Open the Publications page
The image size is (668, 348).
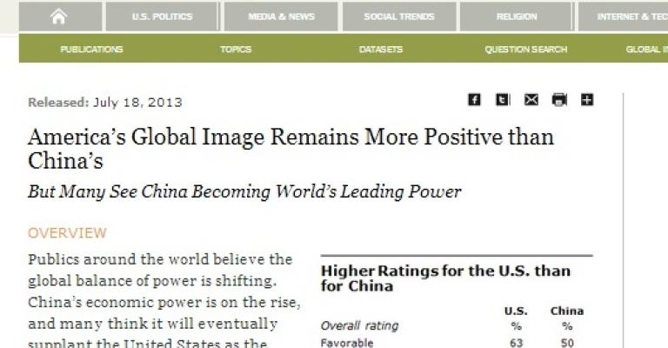(x=91, y=50)
